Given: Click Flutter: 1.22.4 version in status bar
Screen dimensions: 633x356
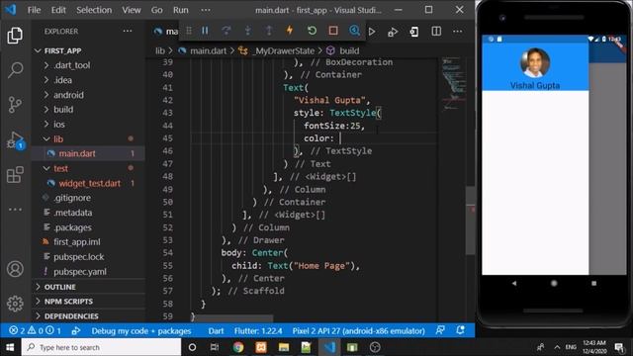Looking at the screenshot, I should [258, 331].
